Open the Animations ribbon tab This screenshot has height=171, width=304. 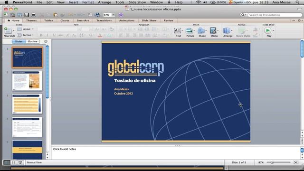pyautogui.click(x=127, y=20)
